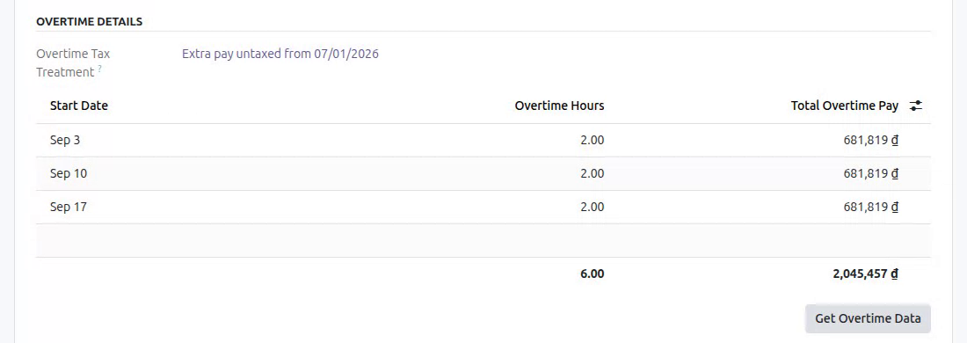Select the Sep 3 start date cell
The width and height of the screenshot is (967, 343).
(x=65, y=140)
